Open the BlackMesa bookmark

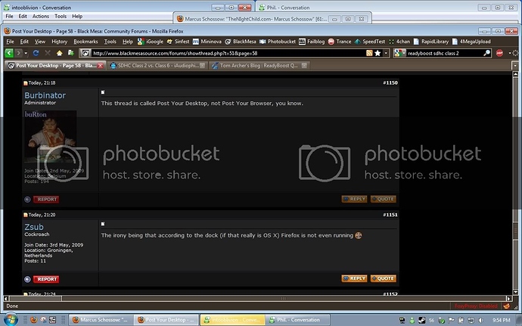241,42
